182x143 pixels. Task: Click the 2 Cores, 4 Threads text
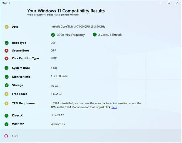[x=110, y=35]
